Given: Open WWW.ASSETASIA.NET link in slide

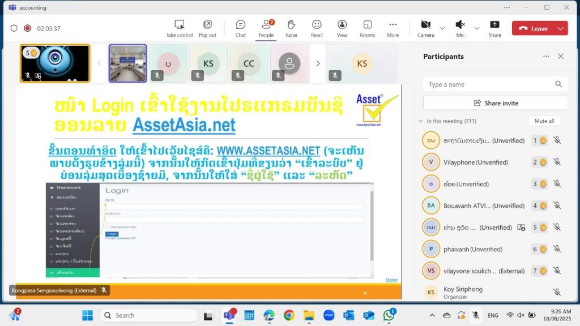Looking at the screenshot, I should click(268, 151).
